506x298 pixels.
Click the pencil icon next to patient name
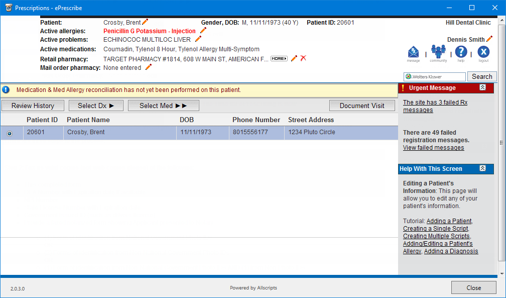coord(146,22)
